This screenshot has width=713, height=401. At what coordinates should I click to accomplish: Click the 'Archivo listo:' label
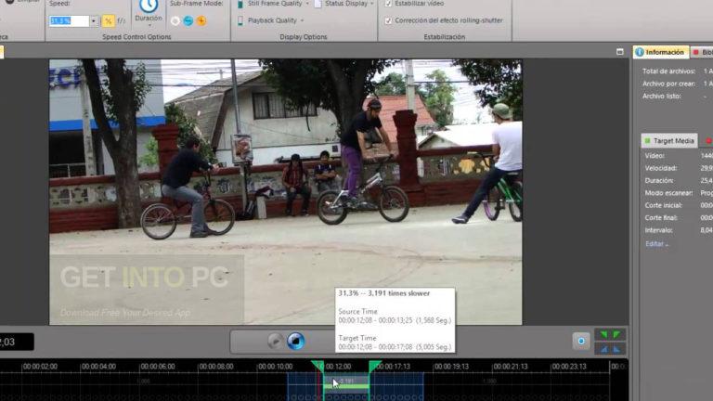(662, 96)
